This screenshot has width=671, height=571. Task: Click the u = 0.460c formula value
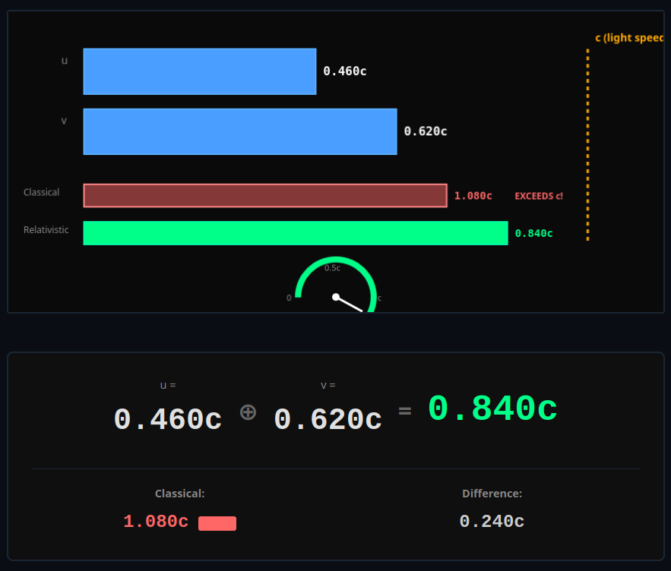point(168,419)
